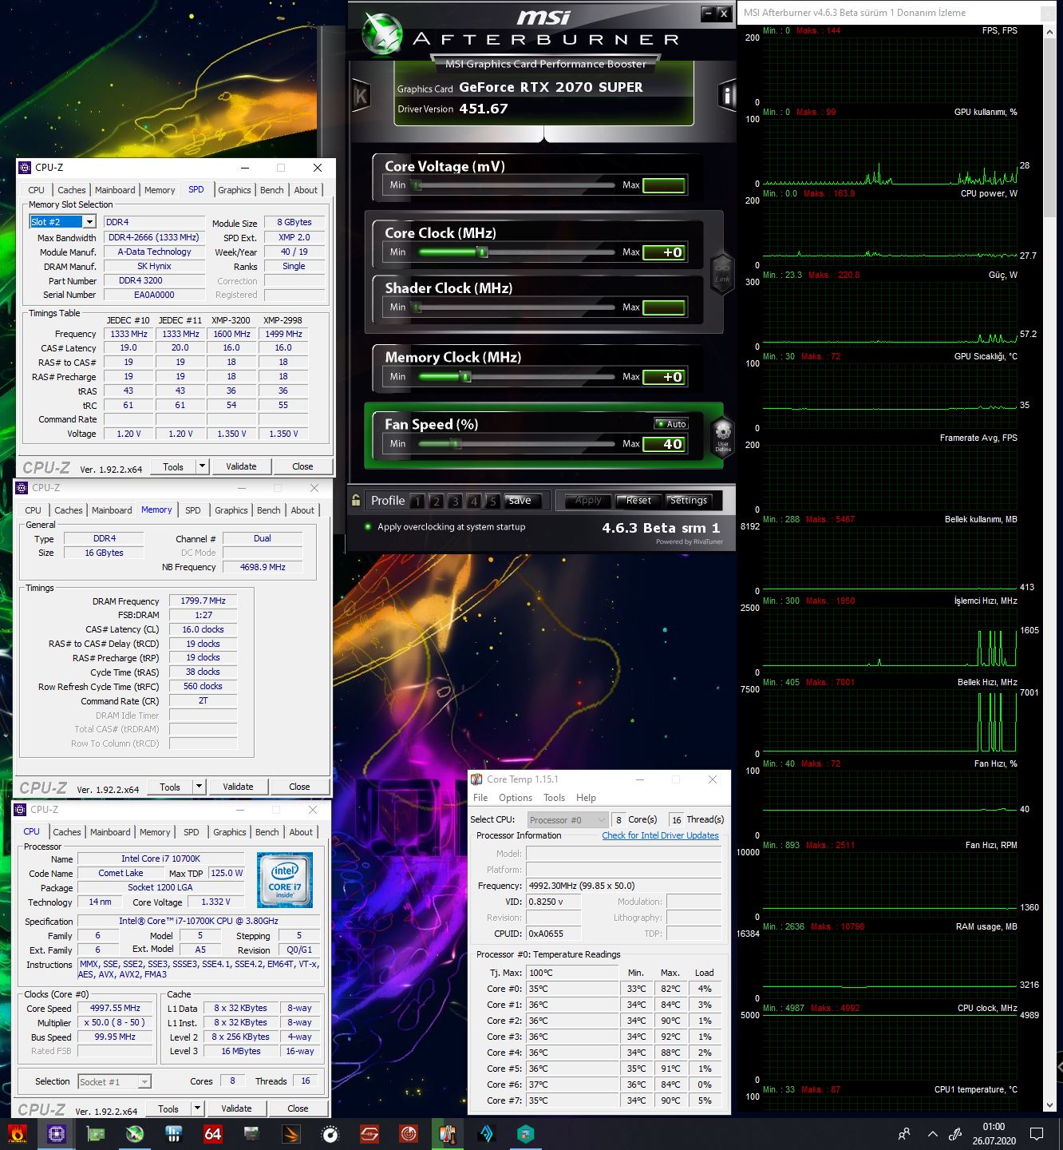Open the Socket #1 Selection dropdown
The width and height of the screenshot is (1063, 1150).
coord(144,1082)
